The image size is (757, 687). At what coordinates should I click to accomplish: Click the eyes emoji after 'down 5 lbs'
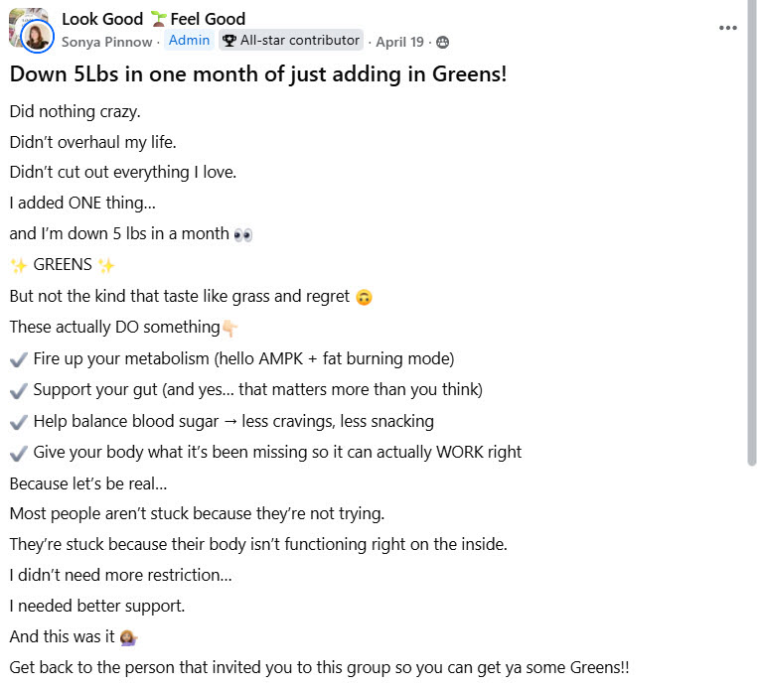(242, 234)
